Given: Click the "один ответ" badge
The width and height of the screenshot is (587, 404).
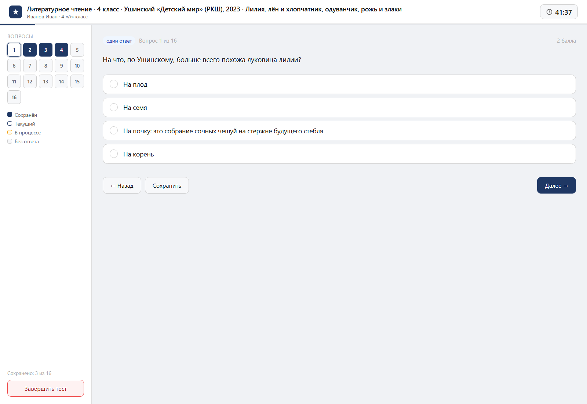Looking at the screenshot, I should (x=119, y=41).
